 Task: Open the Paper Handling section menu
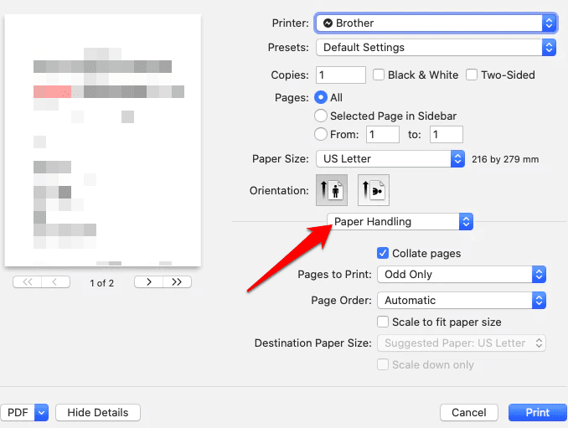click(x=400, y=222)
